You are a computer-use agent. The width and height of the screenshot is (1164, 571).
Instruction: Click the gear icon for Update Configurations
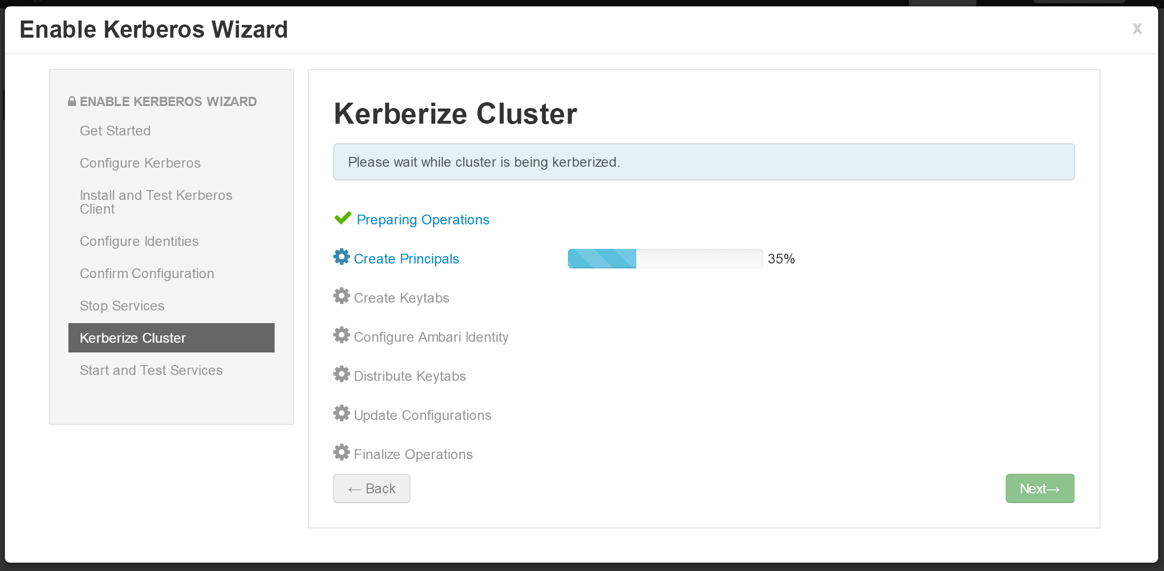click(x=342, y=413)
